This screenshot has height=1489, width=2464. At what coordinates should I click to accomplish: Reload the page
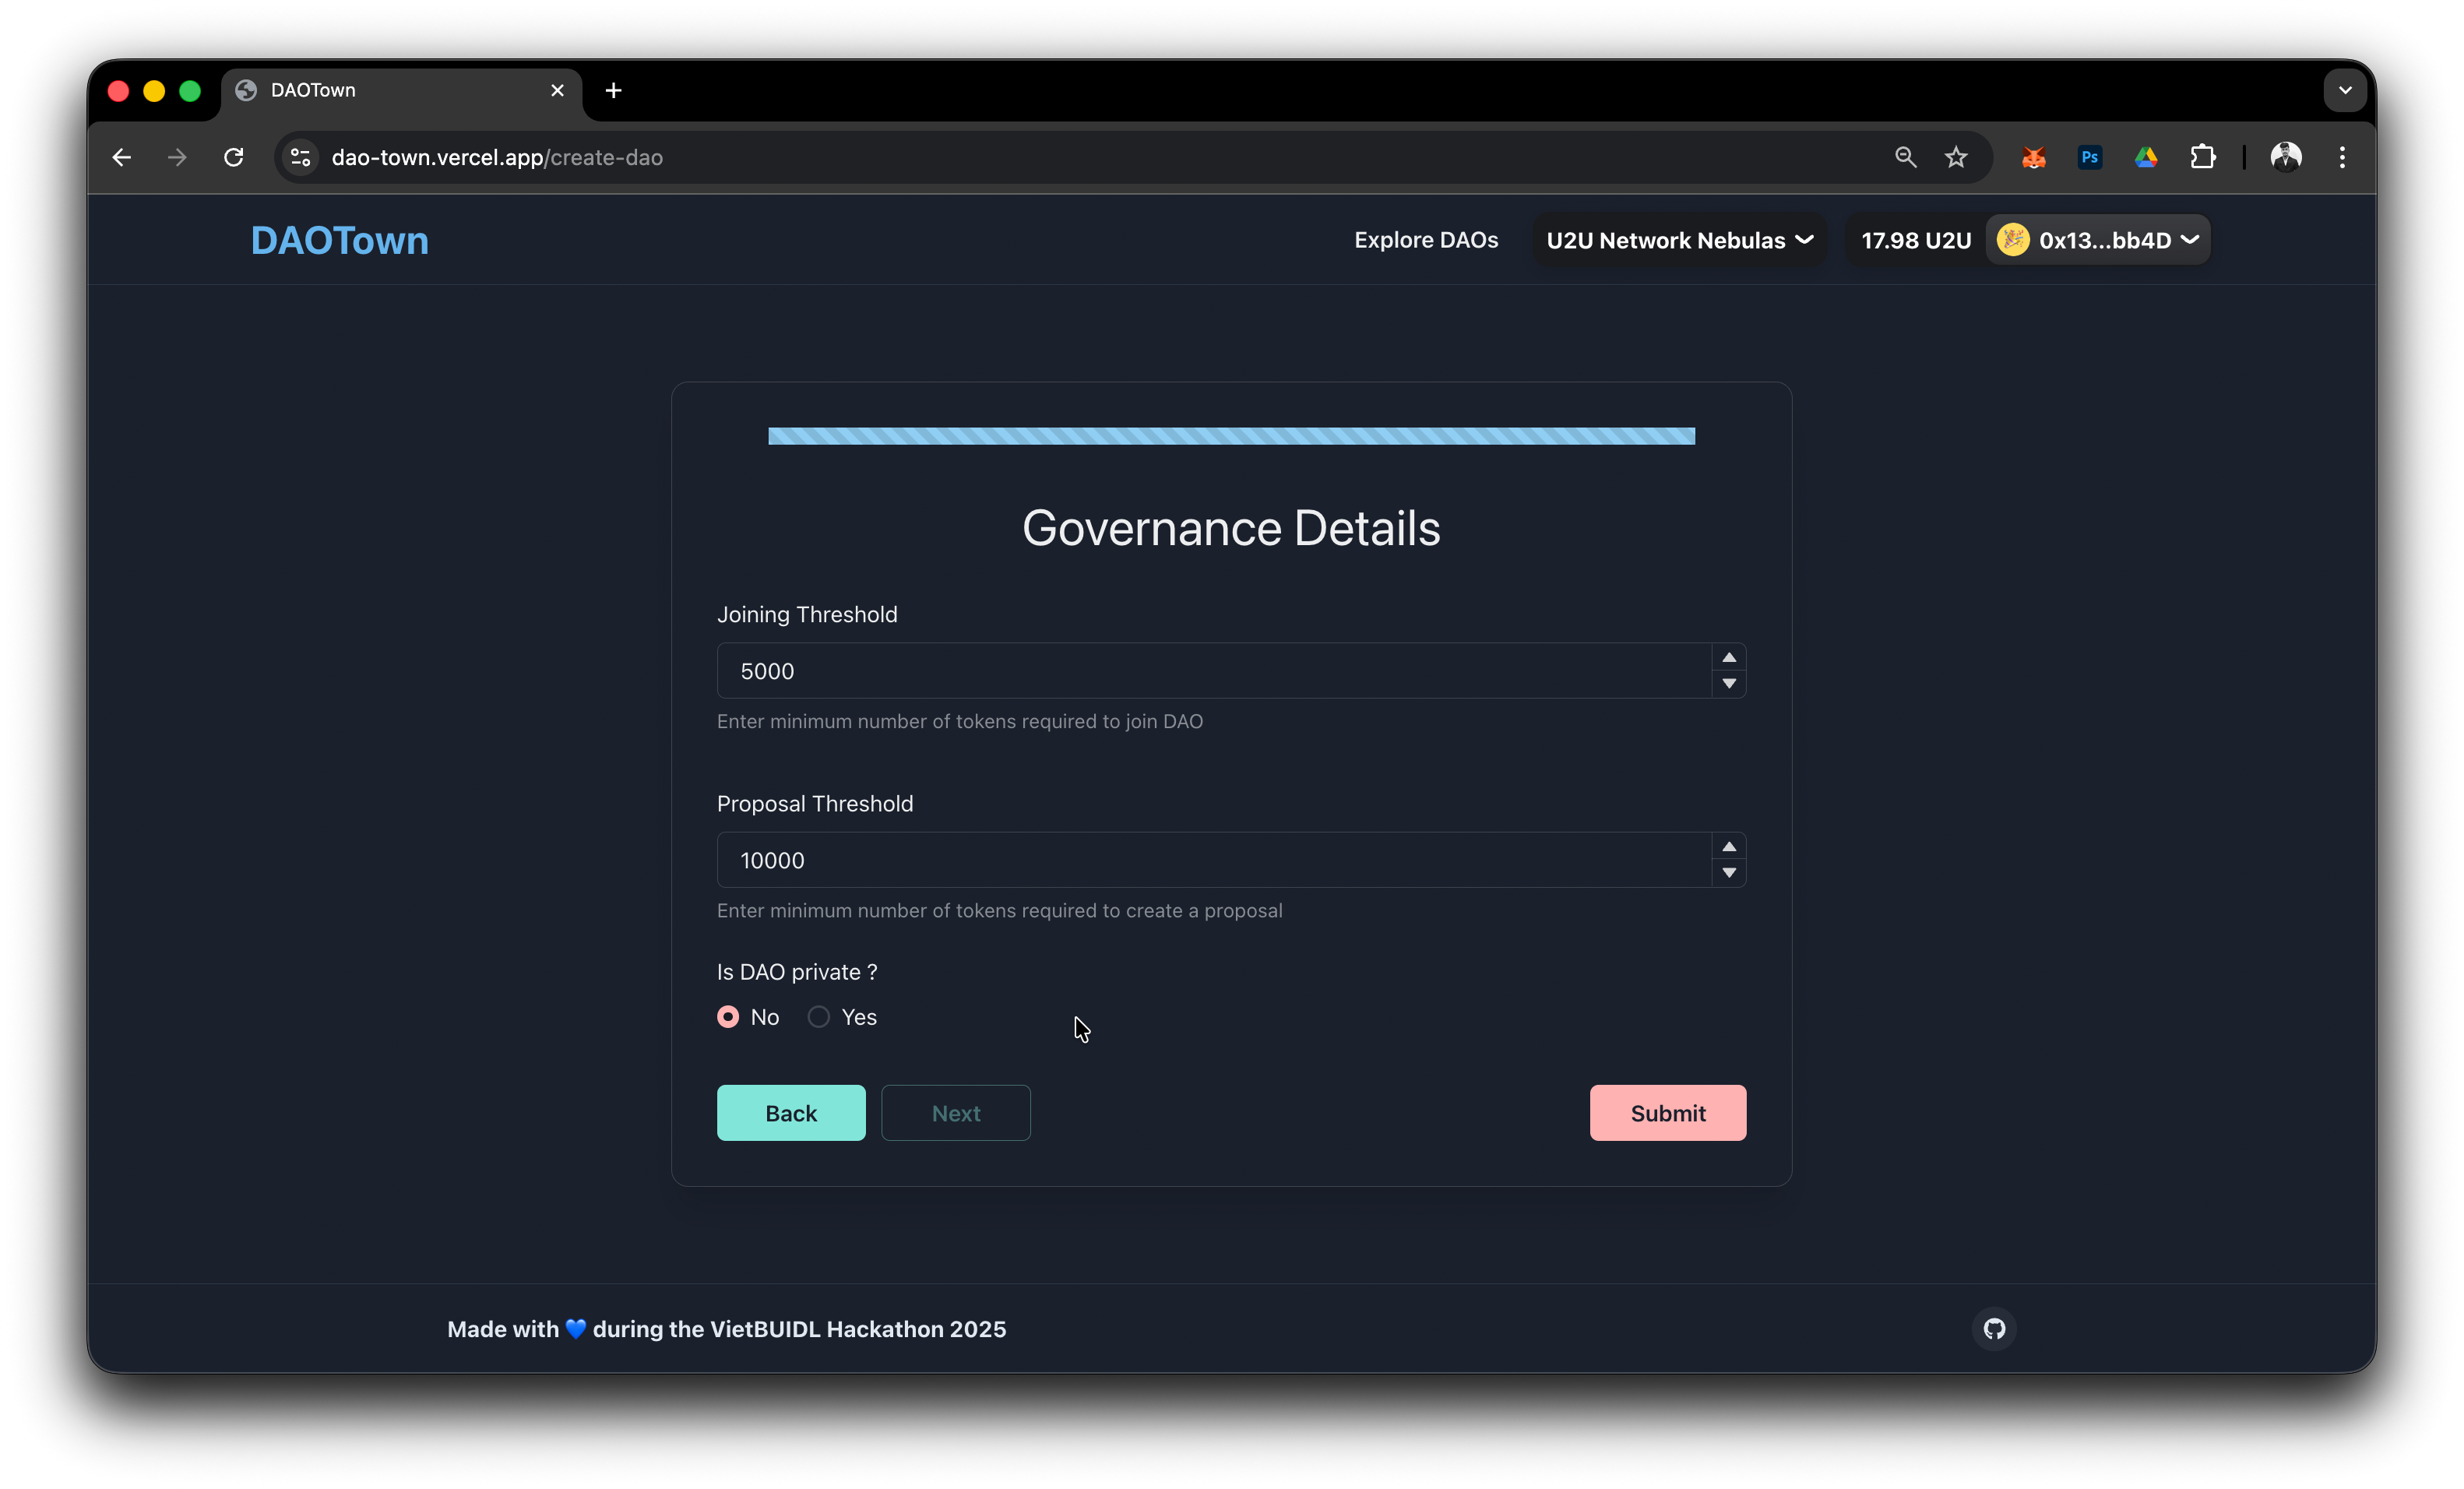pyautogui.click(x=234, y=157)
